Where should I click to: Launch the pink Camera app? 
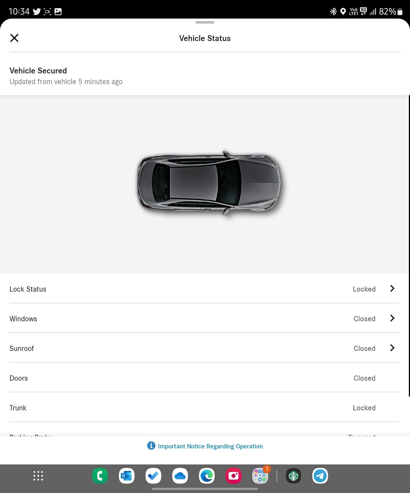(233, 476)
